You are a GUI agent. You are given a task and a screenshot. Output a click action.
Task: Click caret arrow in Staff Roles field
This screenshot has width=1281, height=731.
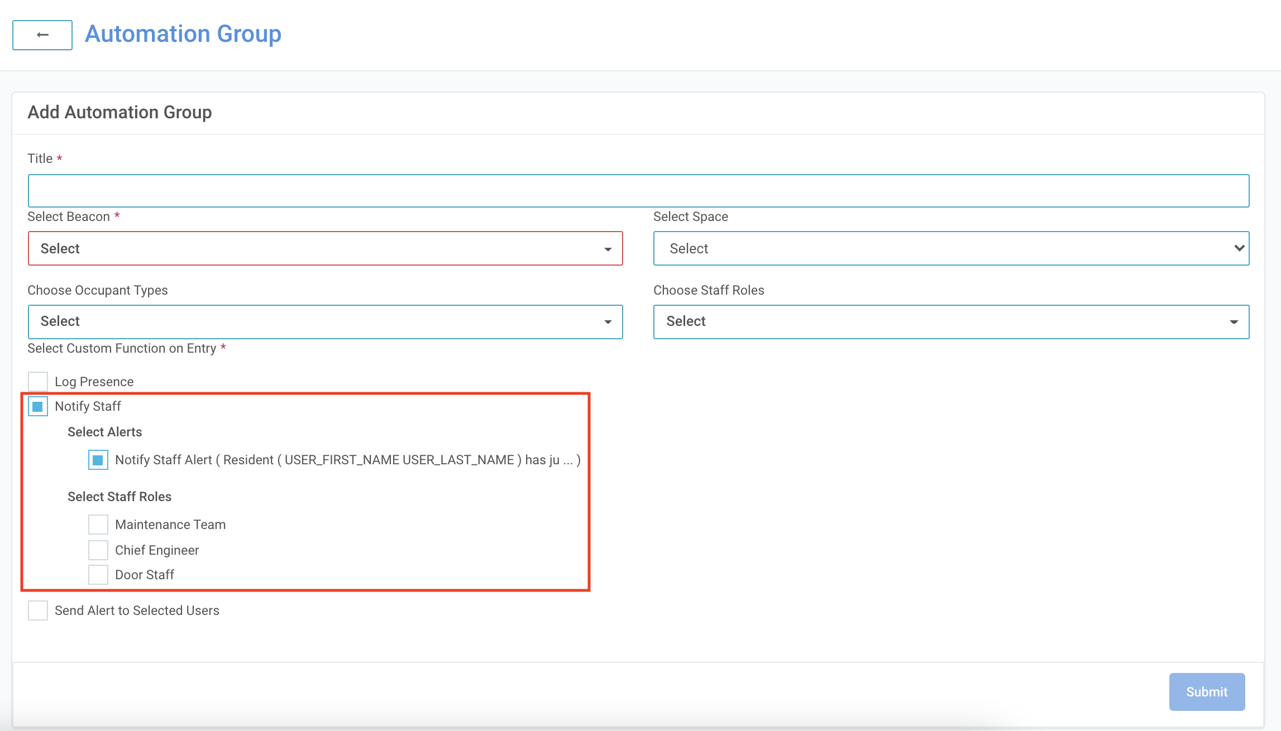click(x=1234, y=322)
